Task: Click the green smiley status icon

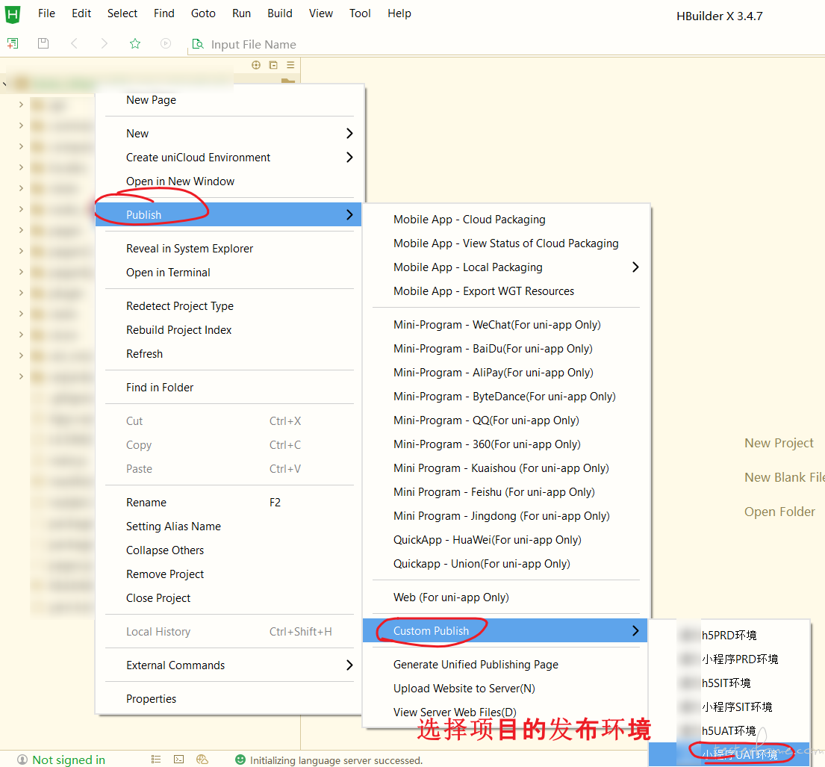Action: [240, 760]
